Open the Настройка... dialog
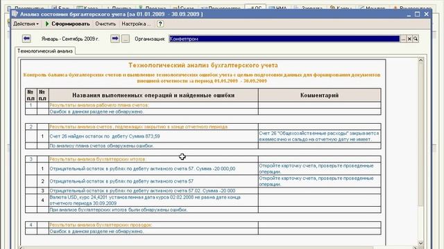The width and height of the screenshot is (444, 249). pyautogui.click(x=136, y=24)
